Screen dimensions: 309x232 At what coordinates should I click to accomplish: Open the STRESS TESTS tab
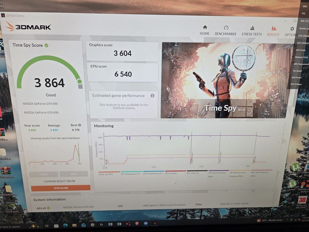pos(252,31)
